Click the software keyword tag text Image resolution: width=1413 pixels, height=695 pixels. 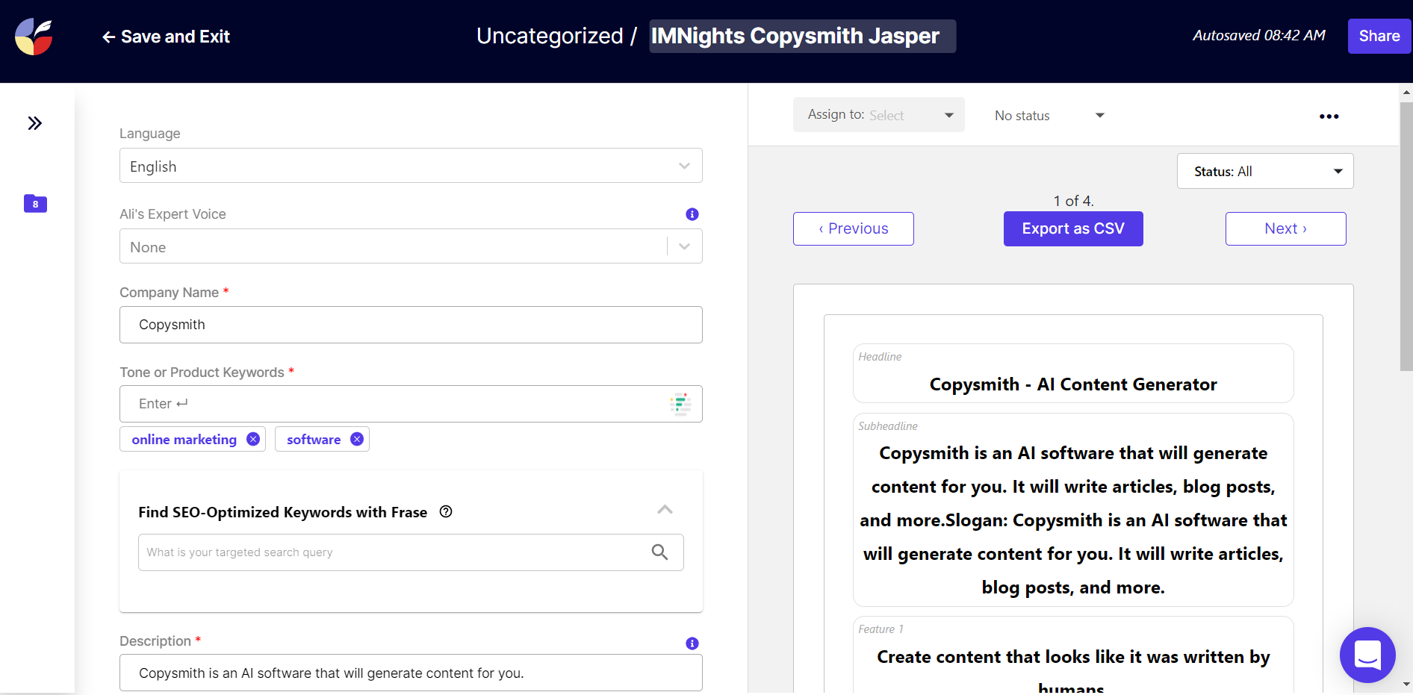pos(314,440)
